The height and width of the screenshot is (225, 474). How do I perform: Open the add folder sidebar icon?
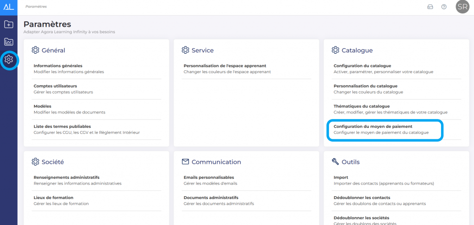pos(8,25)
